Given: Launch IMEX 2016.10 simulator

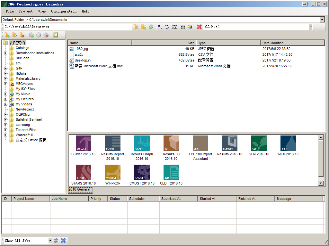Looking at the screenshot, I should pyautogui.click(x=288, y=143).
